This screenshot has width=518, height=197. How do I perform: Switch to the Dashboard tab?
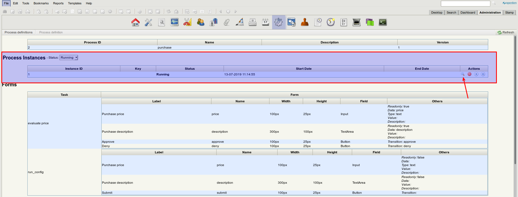tap(468, 12)
